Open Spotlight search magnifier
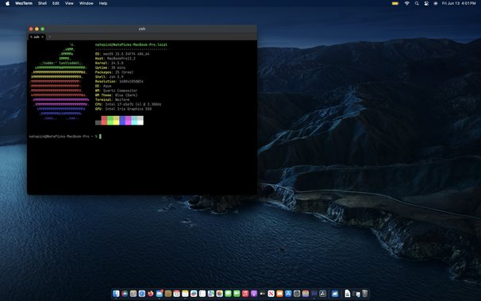481x301 pixels. [x=417, y=3]
